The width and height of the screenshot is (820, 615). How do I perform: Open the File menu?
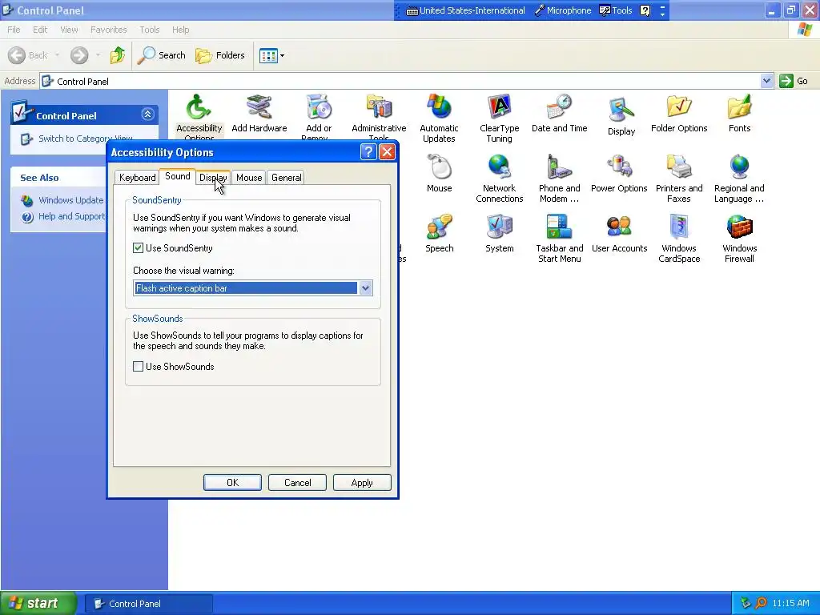point(14,30)
